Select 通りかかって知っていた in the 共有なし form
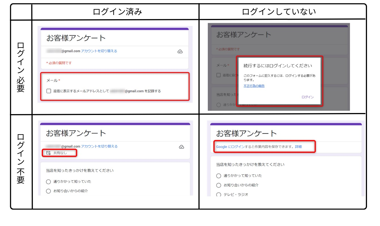The height and width of the screenshot is (226, 380). click(x=48, y=182)
